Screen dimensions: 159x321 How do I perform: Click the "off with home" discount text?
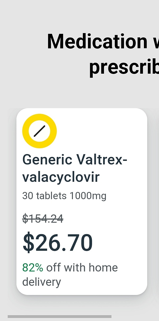pyautogui.click(x=82, y=268)
